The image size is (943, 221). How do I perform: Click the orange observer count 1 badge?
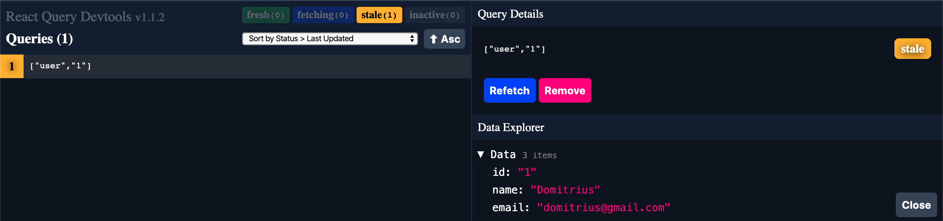click(12, 66)
